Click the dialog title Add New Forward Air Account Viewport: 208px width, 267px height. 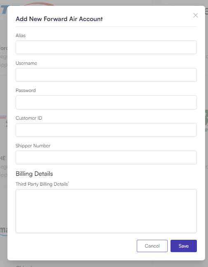pos(59,19)
